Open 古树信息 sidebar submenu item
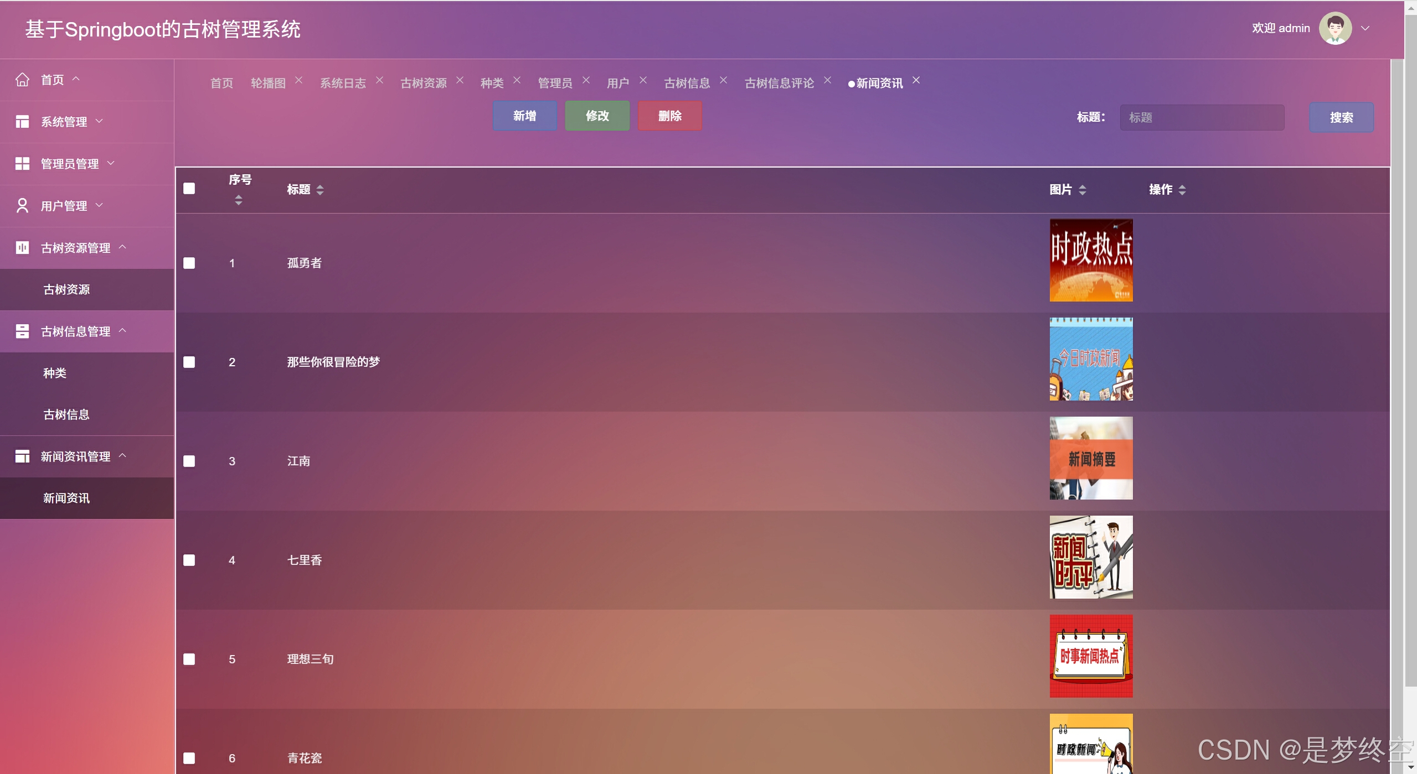This screenshot has width=1417, height=774. point(87,414)
